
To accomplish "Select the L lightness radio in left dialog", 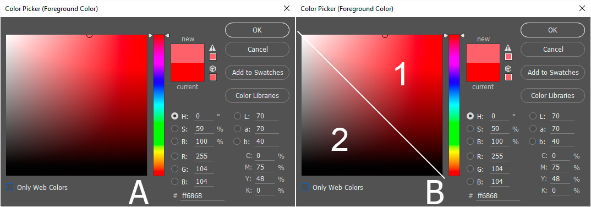I will point(238,116).
